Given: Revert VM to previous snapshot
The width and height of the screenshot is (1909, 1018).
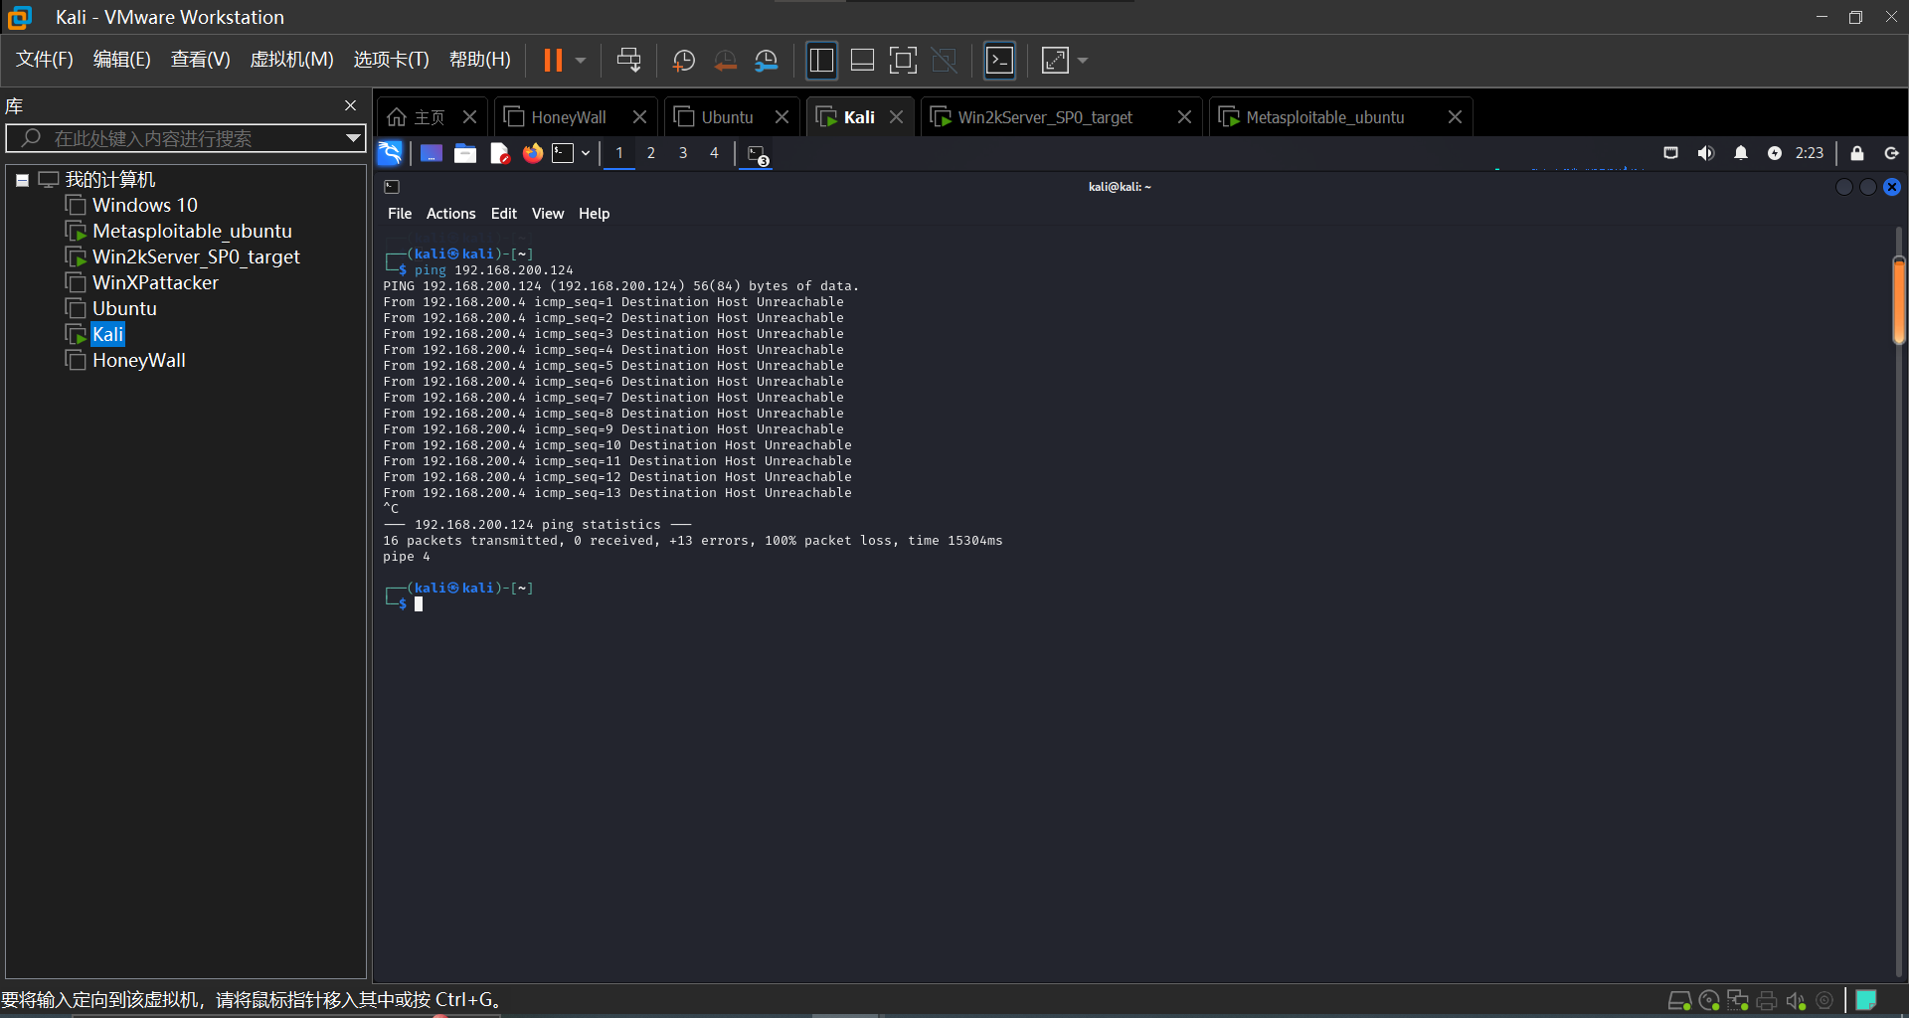Looking at the screenshot, I should tap(725, 61).
